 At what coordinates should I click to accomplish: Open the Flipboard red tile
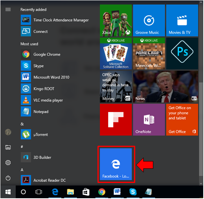[x=116, y=120]
